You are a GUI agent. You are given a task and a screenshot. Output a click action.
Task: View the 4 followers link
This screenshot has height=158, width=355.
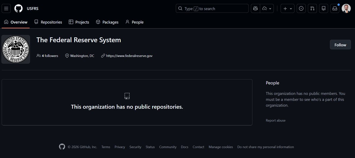[x=47, y=56]
